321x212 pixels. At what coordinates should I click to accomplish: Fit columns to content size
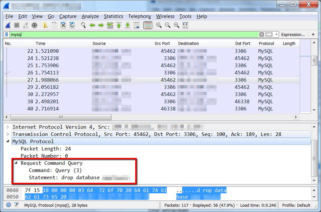pyautogui.click(x=185, y=25)
